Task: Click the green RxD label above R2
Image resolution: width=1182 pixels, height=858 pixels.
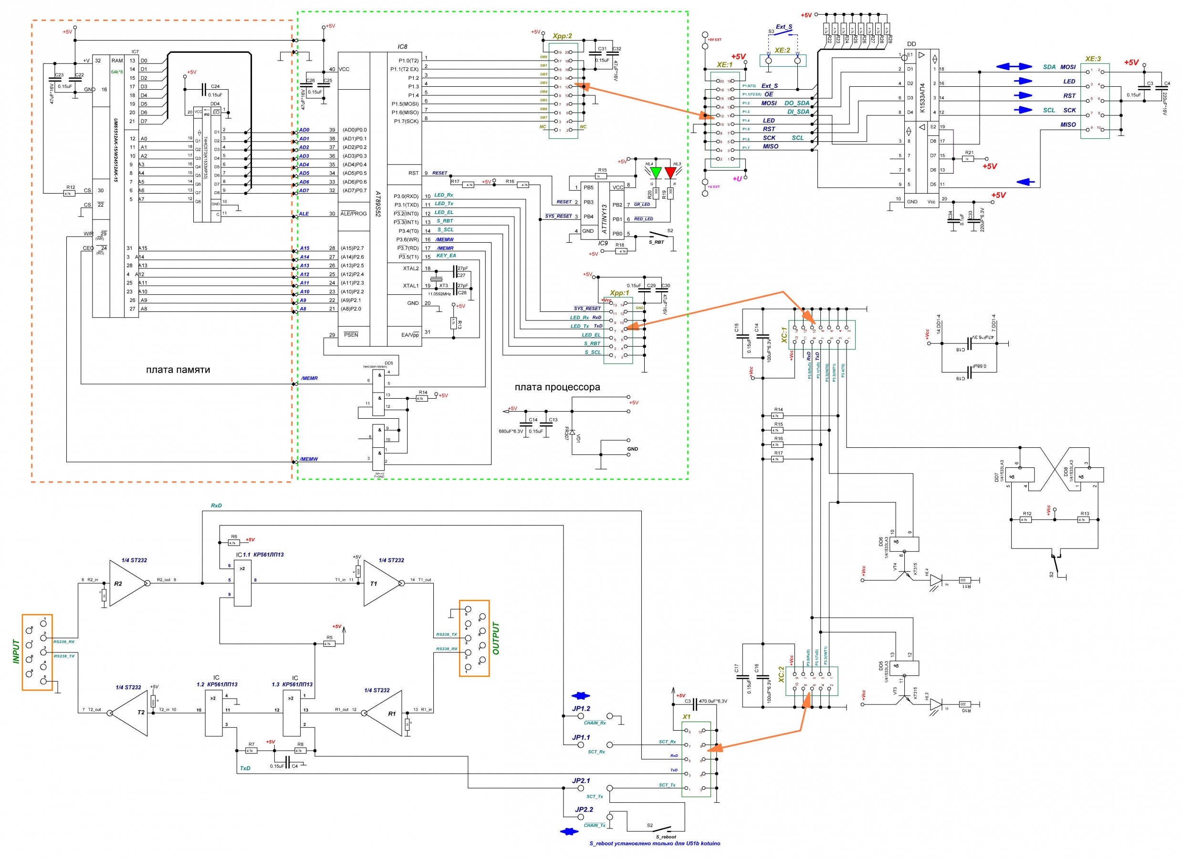Action: (x=216, y=506)
